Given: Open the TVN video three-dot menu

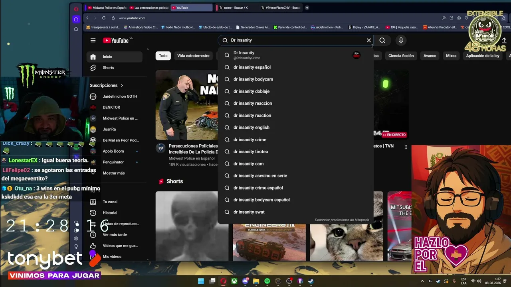Looking at the screenshot, I should click(406, 147).
